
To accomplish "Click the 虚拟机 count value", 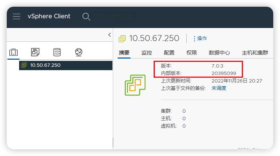I will click(x=184, y=126).
